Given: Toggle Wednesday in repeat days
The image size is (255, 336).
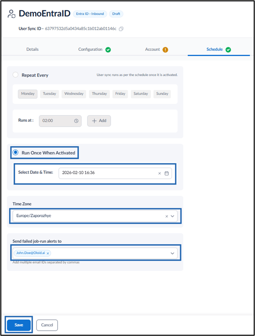Looking at the screenshot, I should pyautogui.click(x=74, y=94).
